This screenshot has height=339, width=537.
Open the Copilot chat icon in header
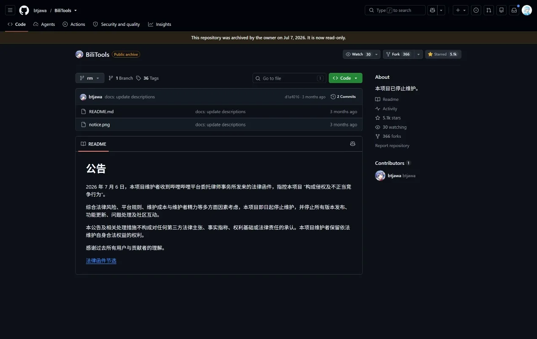click(x=432, y=10)
